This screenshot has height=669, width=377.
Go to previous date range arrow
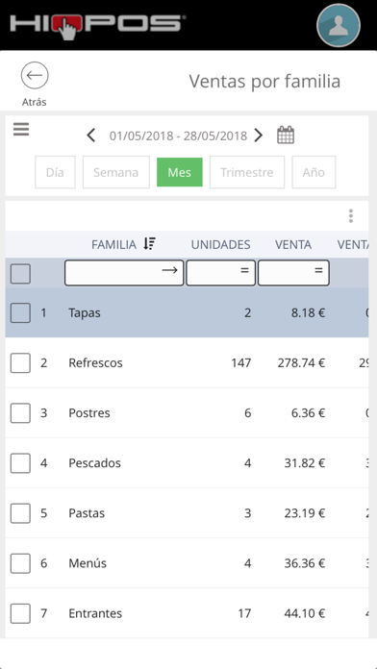pos(90,136)
